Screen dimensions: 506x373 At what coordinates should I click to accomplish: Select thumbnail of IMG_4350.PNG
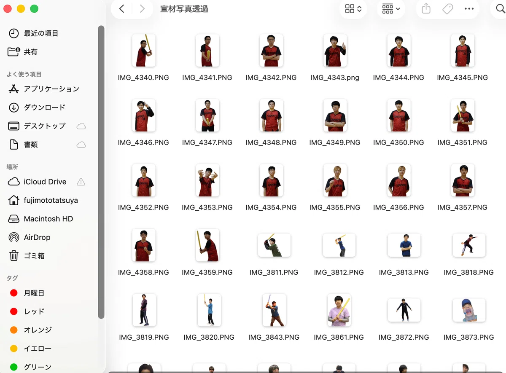[398, 115]
